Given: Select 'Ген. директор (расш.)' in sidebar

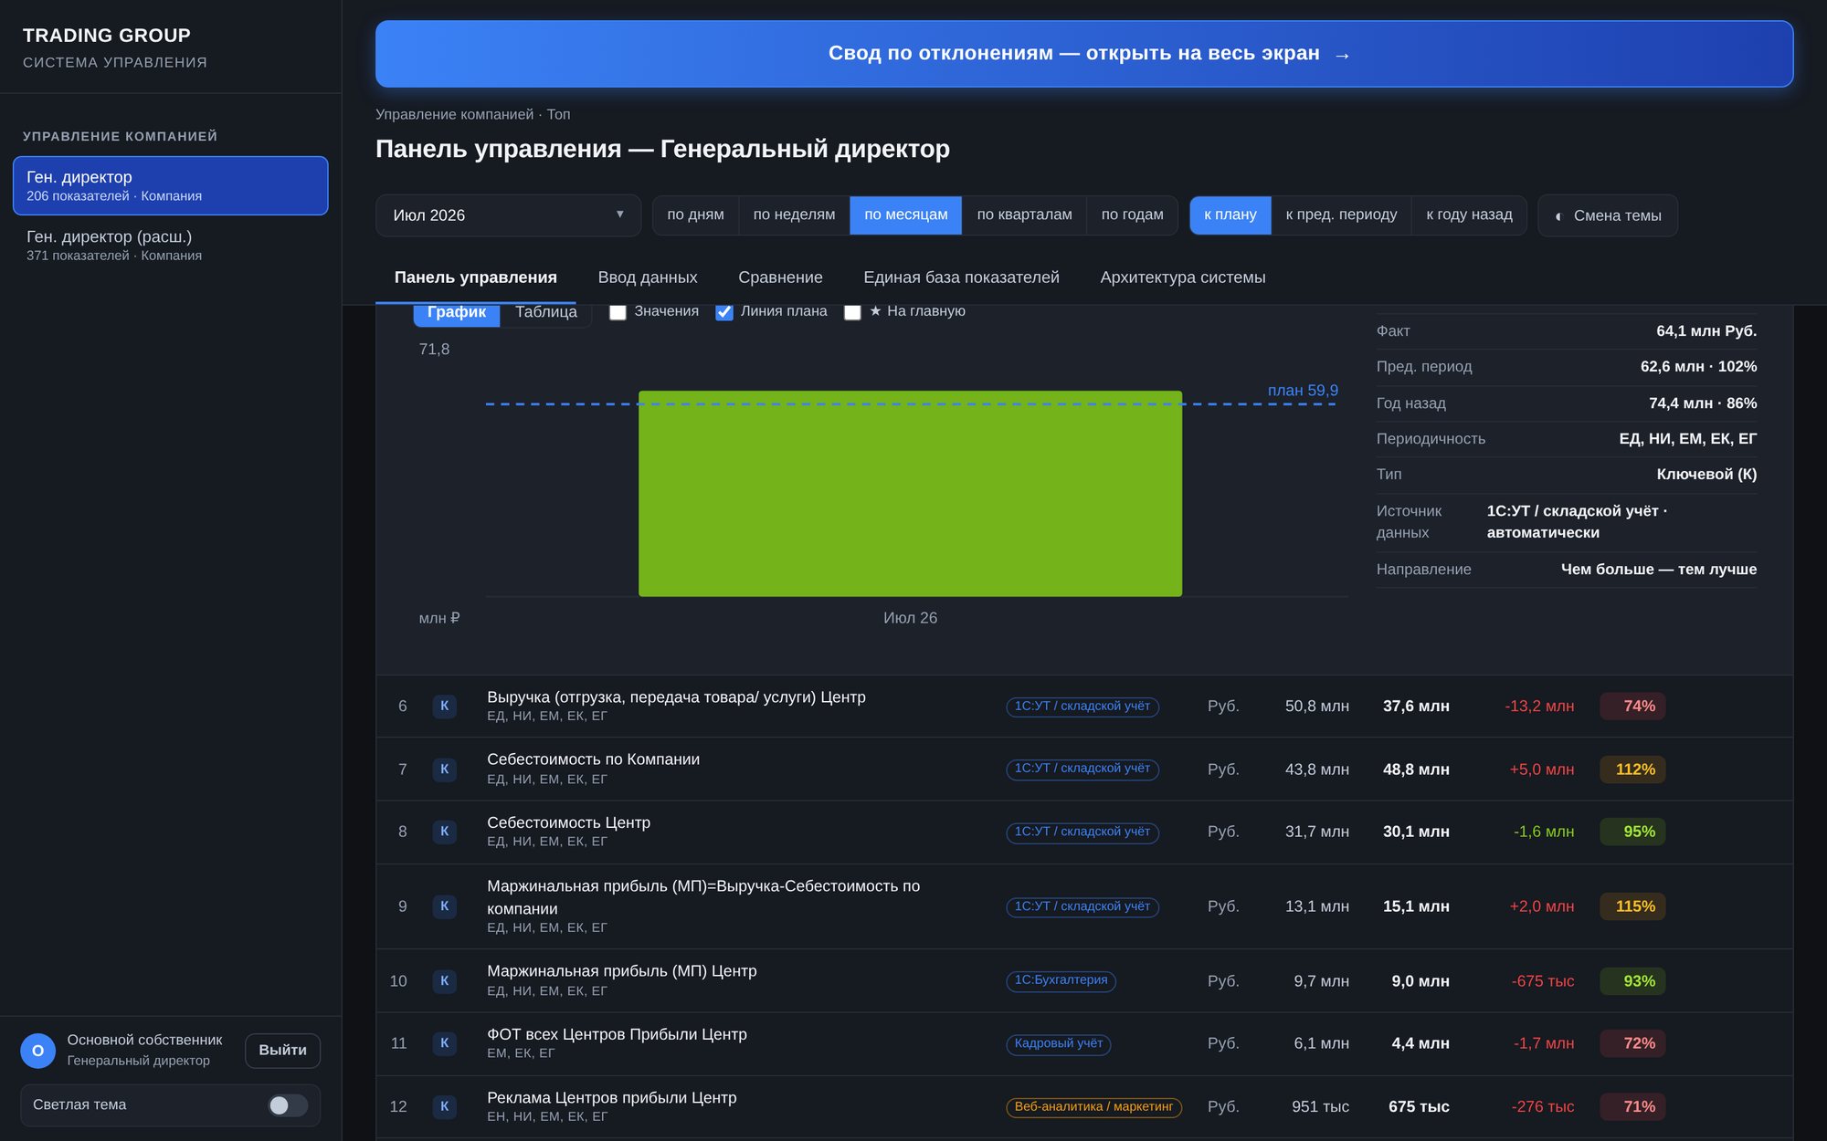Looking at the screenshot, I should pos(170,245).
